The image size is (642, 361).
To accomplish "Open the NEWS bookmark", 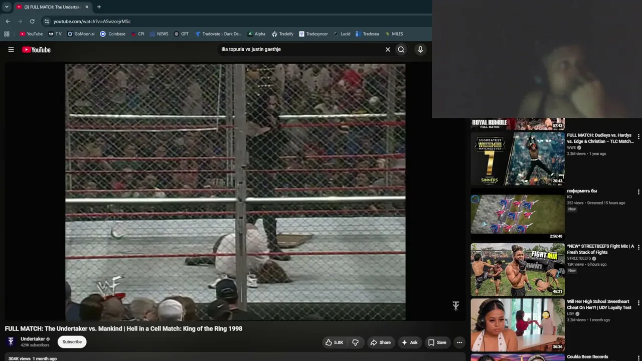I will [x=159, y=34].
